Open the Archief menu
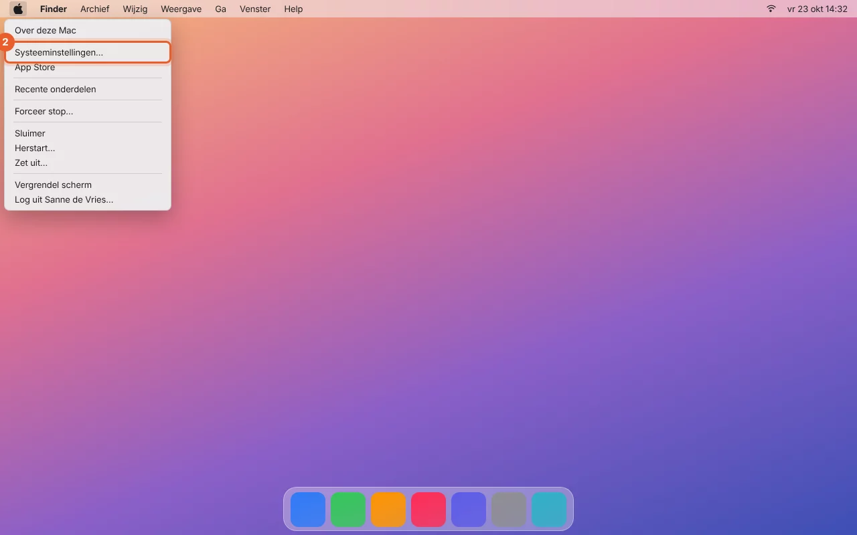 [95, 9]
